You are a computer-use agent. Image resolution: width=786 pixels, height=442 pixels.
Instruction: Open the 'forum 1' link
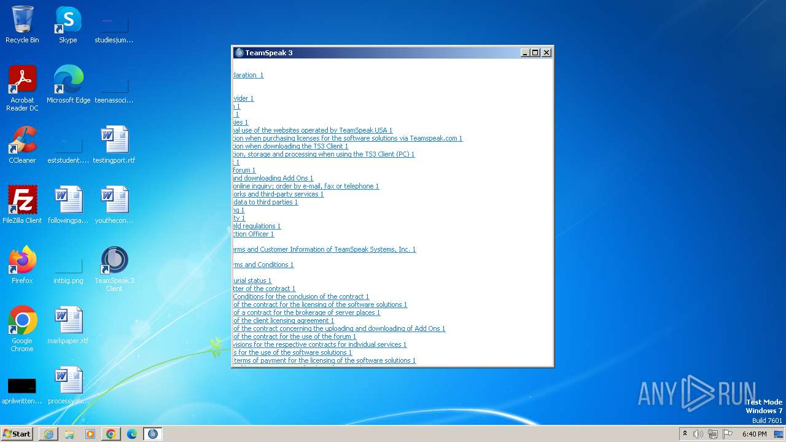[244, 170]
